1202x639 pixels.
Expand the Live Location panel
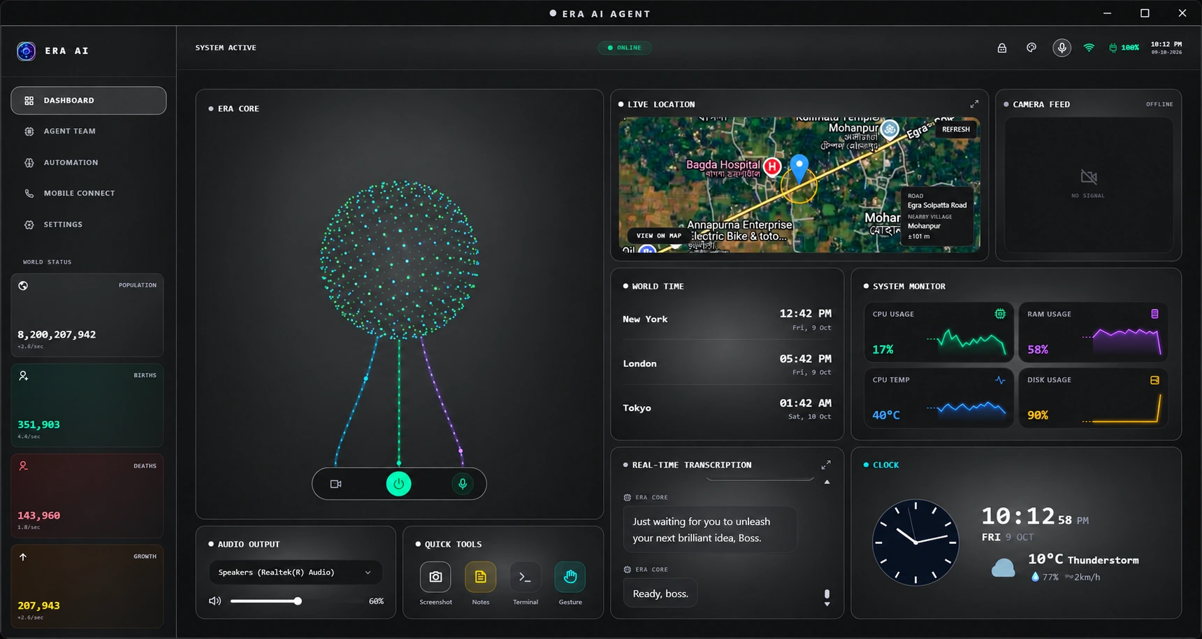(974, 104)
